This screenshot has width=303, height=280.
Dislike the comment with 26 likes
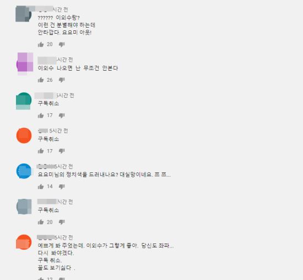pos(62,80)
